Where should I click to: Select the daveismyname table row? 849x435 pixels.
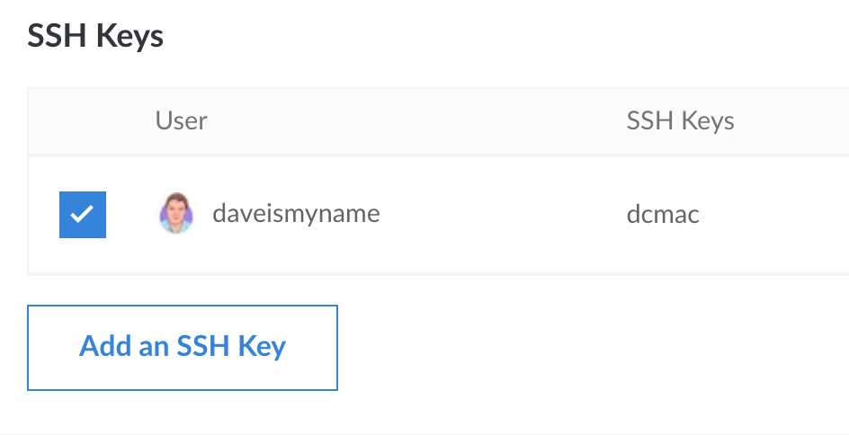tap(438, 215)
